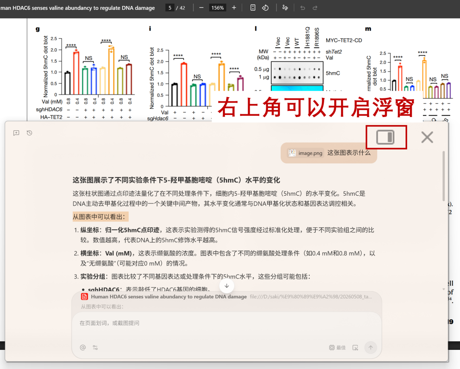Screen dimensions: 460x369
Task: Click the file:///D:/saki path link
Action: click(x=311, y=297)
